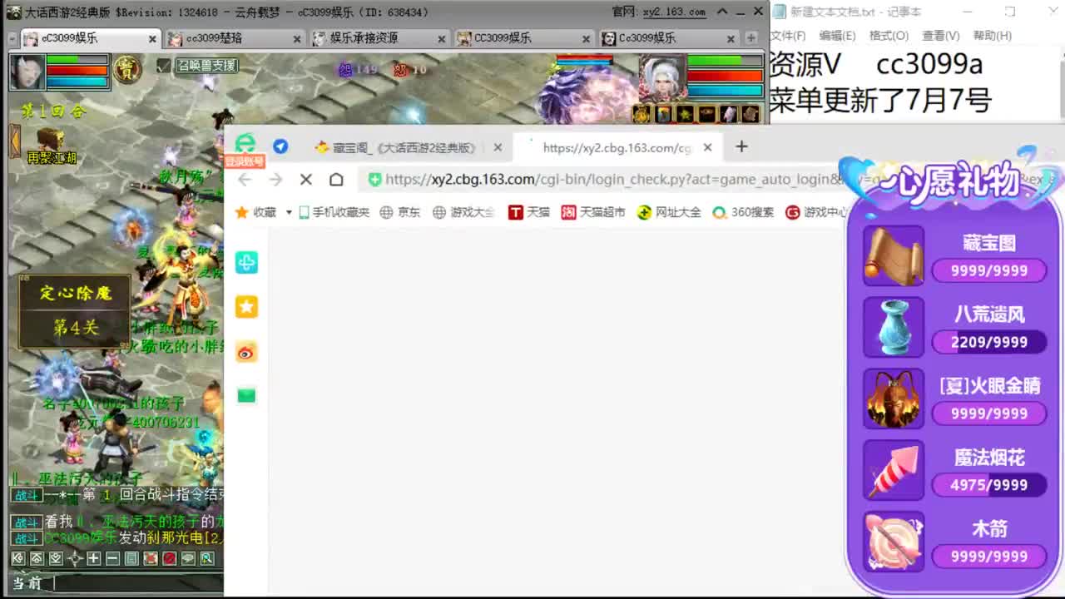
Task: Open the 天猫 bookmark
Action: pyautogui.click(x=529, y=212)
